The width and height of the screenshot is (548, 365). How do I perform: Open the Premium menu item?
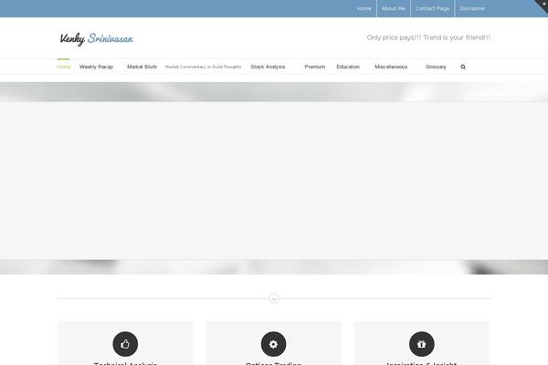(314, 67)
